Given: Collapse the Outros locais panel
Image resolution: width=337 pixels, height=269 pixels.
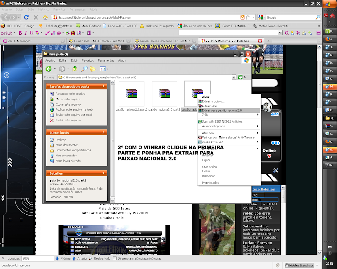Looking at the screenshot, I should click(x=103, y=132).
